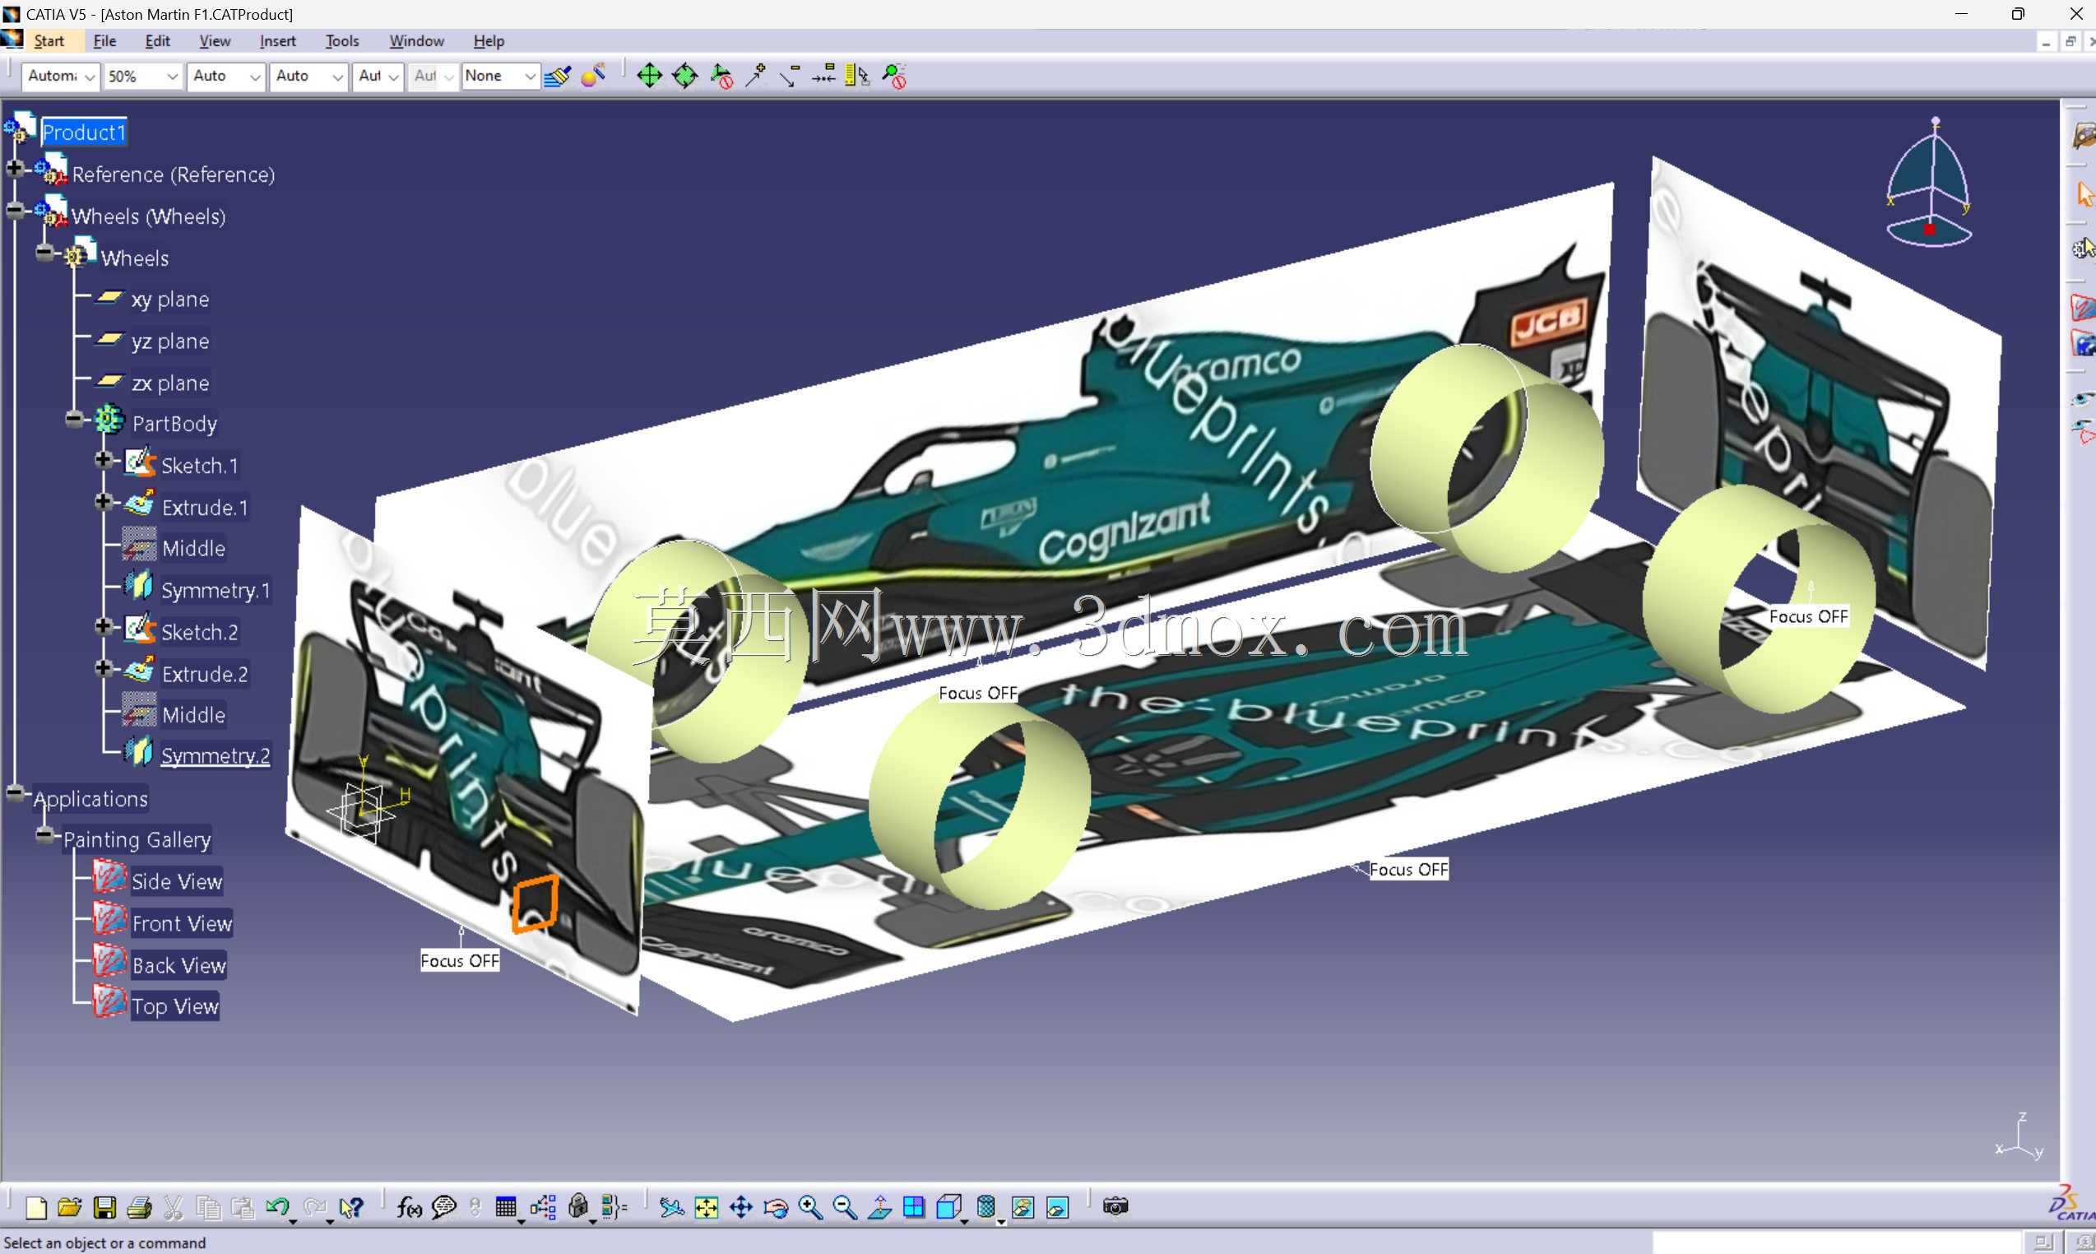
Task: Activate Fly mode airplane icon
Action: click(x=671, y=1208)
